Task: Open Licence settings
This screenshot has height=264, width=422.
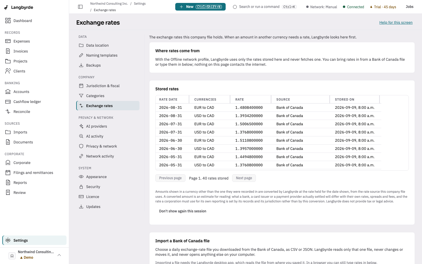Action: point(108,197)
